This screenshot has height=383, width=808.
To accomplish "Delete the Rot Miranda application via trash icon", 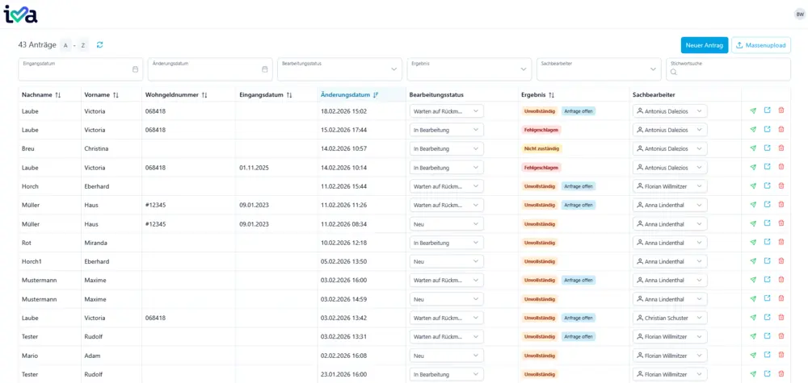I will pos(781,243).
